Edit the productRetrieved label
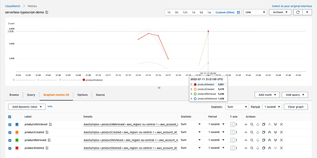The height and width of the screenshot is (158, 317). [x=49, y=140]
